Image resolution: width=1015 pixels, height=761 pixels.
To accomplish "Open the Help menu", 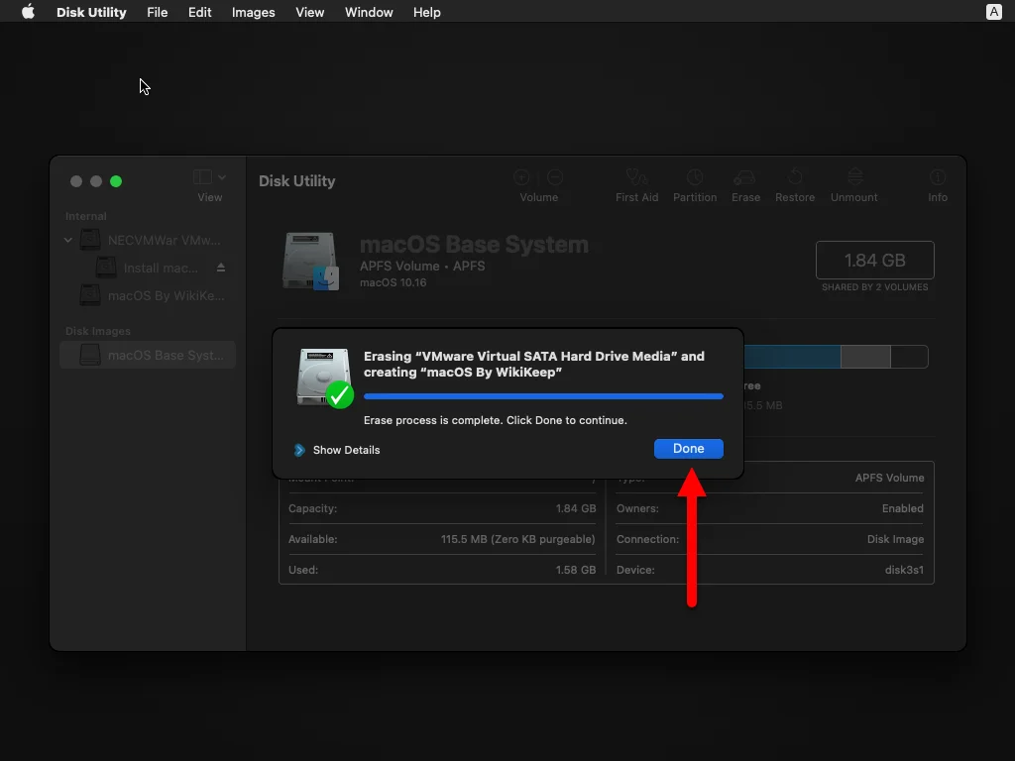I will (426, 12).
